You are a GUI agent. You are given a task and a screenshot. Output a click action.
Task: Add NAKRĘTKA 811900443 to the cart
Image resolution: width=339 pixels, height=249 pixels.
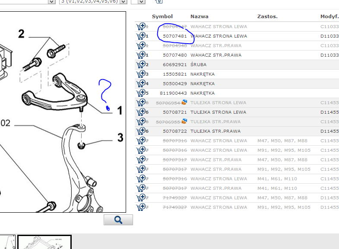point(140,93)
